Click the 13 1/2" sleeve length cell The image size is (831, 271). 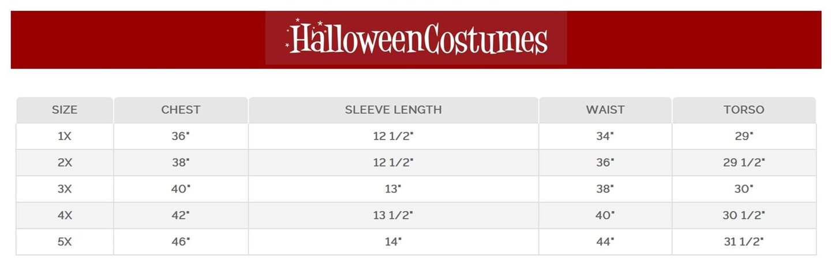point(393,216)
